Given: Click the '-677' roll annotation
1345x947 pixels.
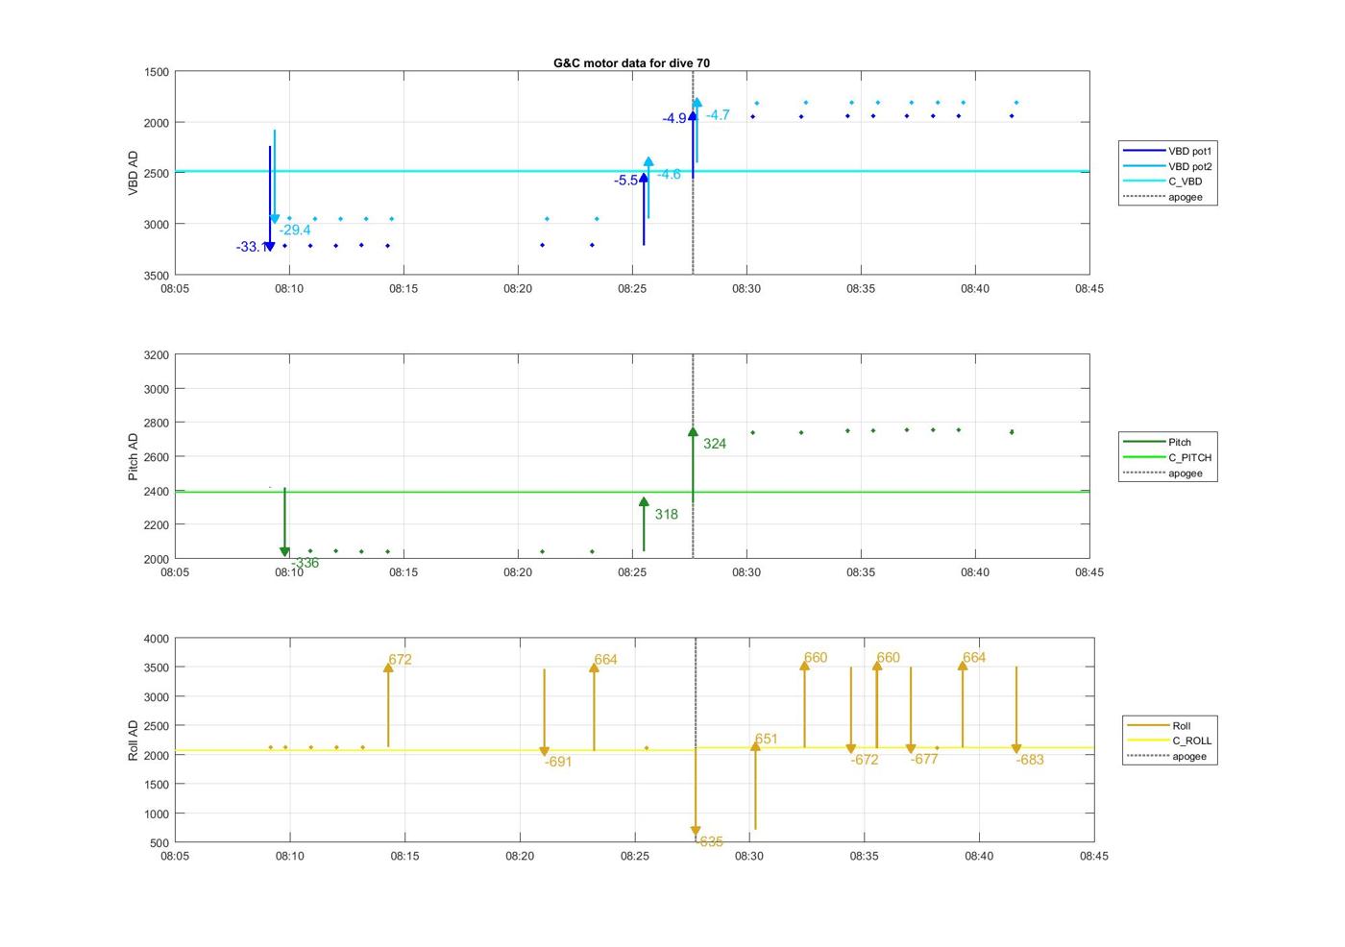Looking at the screenshot, I should click(x=924, y=759).
